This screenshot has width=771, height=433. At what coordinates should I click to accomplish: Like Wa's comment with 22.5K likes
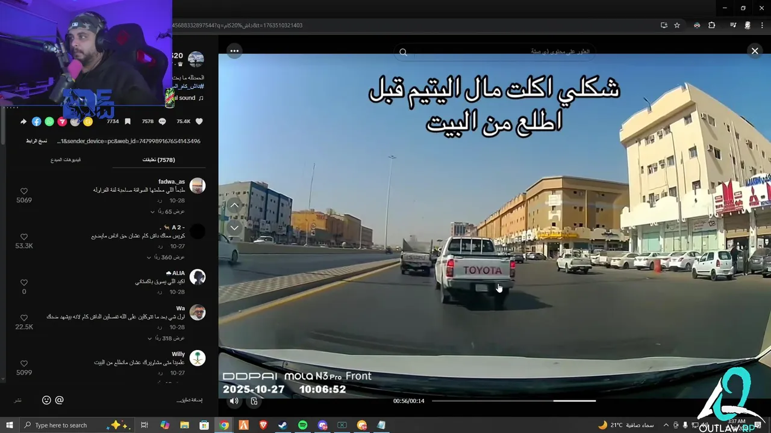(24, 318)
